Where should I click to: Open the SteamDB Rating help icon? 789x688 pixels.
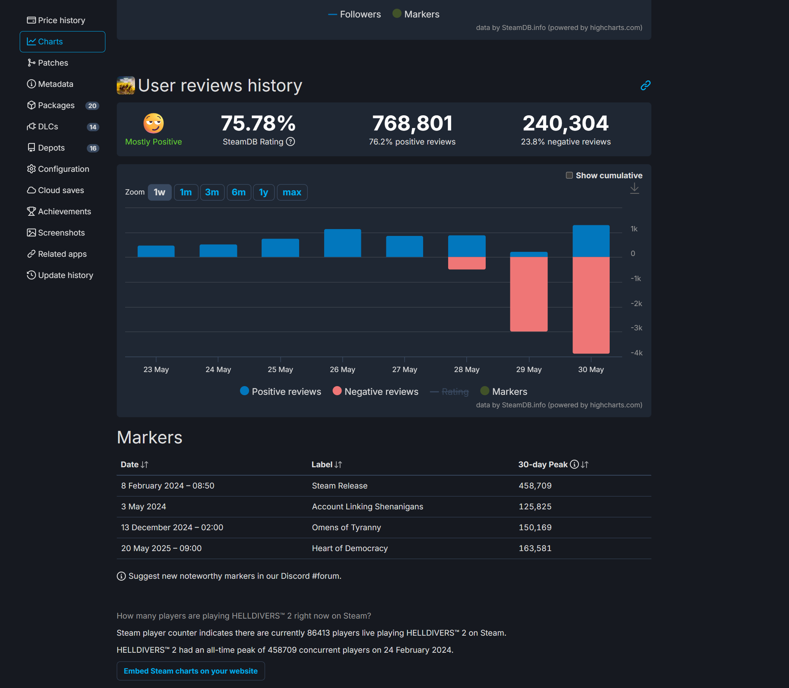coord(290,142)
